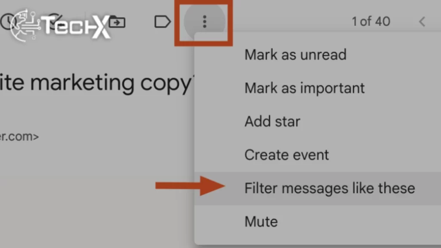Mute this conversation from the menu
This screenshot has height=248, width=441.
[x=261, y=221]
